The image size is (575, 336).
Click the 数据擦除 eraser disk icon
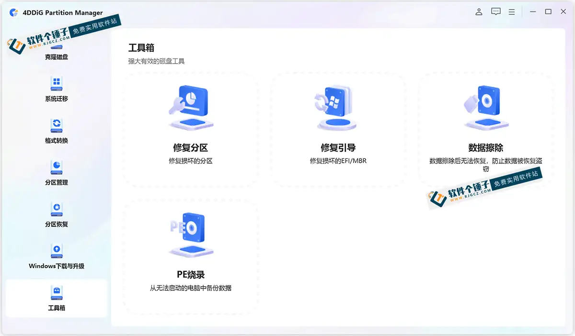coord(485,108)
